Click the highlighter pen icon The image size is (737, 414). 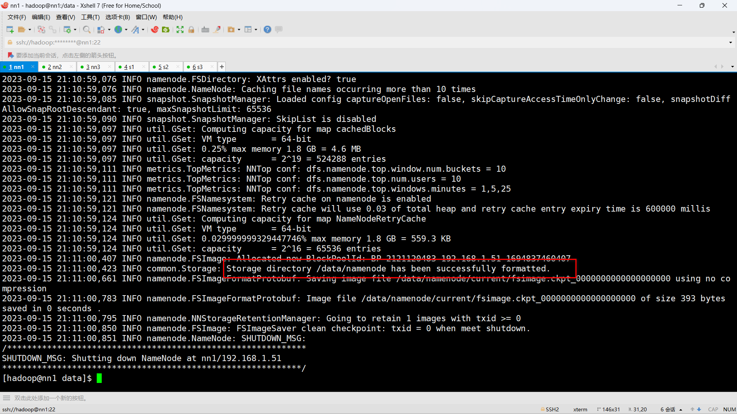click(217, 30)
